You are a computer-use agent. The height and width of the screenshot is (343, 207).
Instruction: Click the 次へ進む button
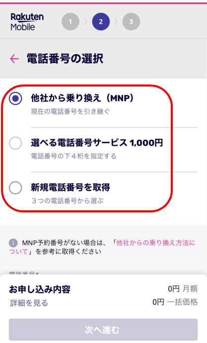click(103, 330)
